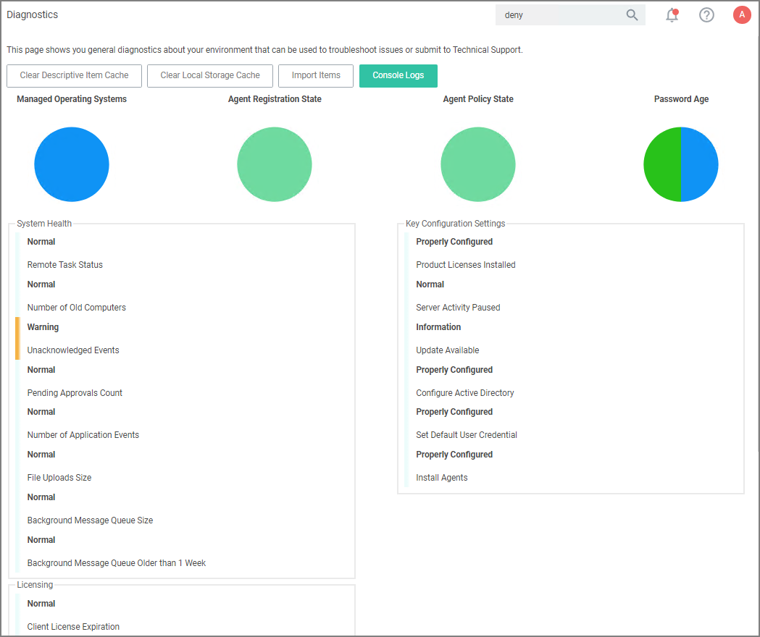The image size is (760, 637).
Task: Open the Help question mark icon
Action: 706,14
